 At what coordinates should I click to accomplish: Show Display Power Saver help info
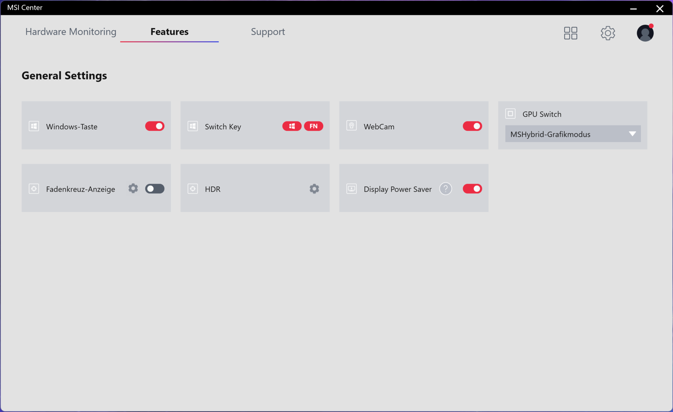[x=446, y=189]
